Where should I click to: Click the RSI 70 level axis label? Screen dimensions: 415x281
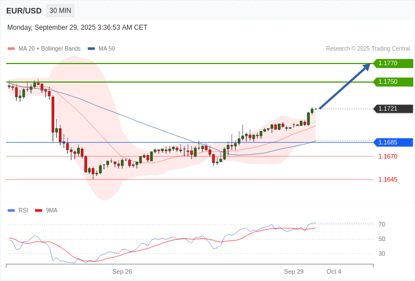[x=382, y=225]
